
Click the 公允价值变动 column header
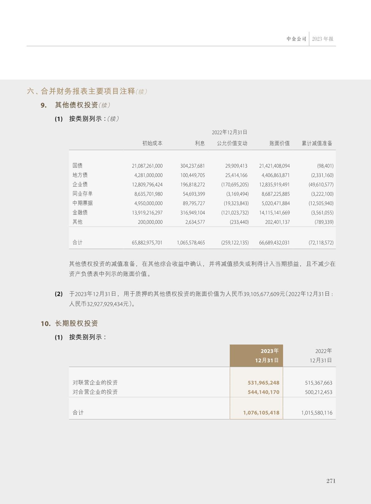coord(232,143)
